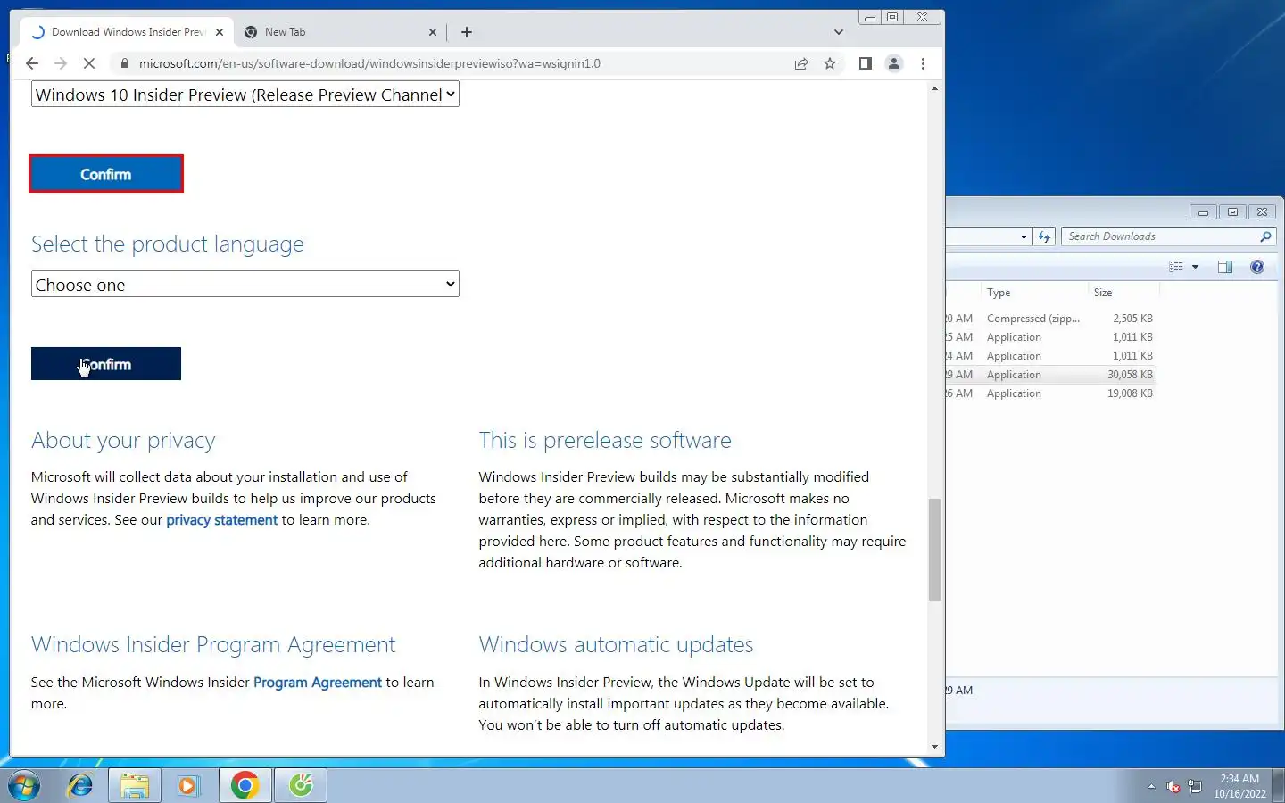
Task: Open the privacy statement link
Action: pyautogui.click(x=222, y=520)
